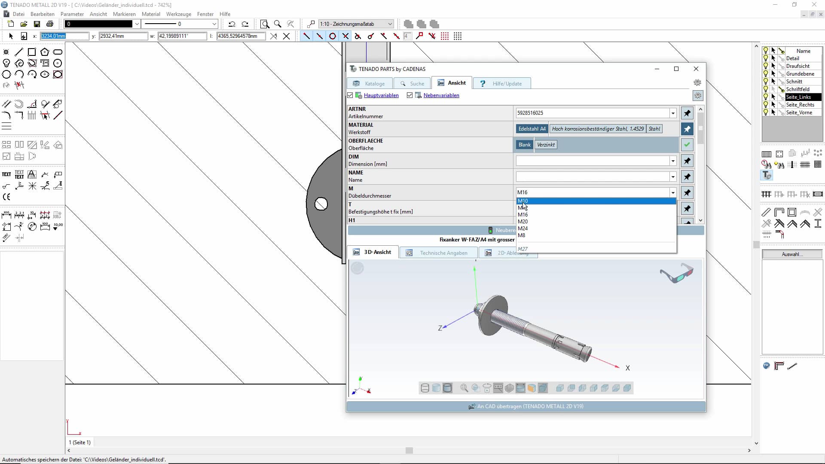Pin the ARTNR Artikelnummer value
The image size is (825, 464).
pos(687,113)
